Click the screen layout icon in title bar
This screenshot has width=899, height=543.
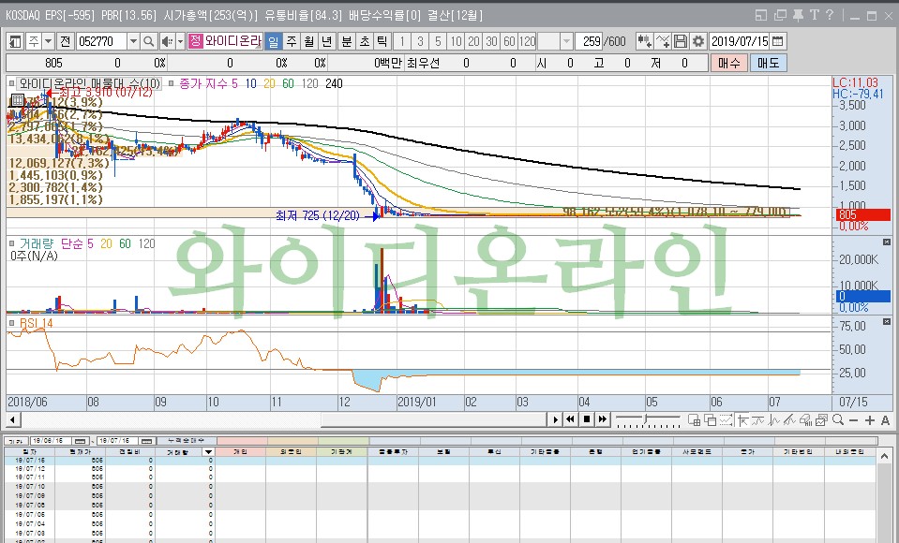click(x=761, y=16)
